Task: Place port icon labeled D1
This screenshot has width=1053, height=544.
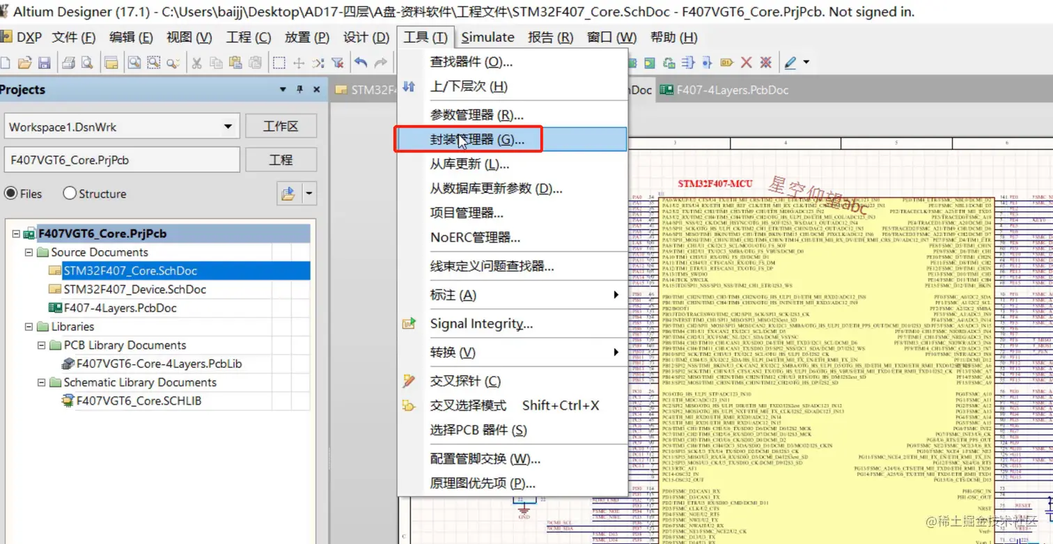Action: [726, 63]
